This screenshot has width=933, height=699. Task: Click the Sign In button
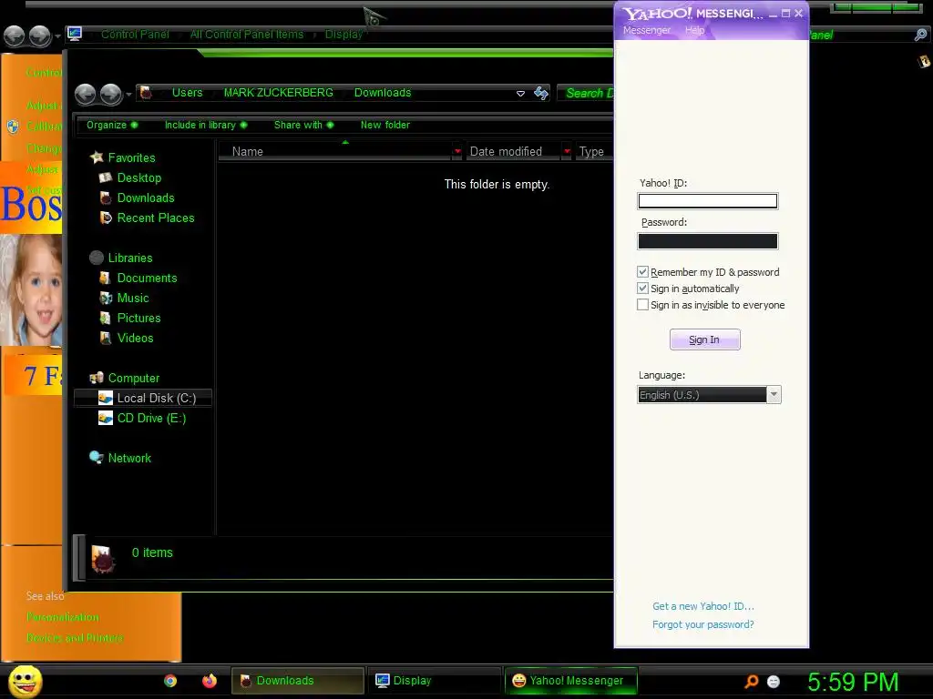click(x=705, y=339)
